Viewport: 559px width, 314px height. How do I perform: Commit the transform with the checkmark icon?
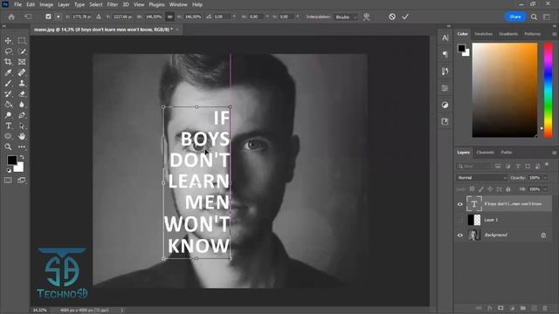pyautogui.click(x=405, y=17)
